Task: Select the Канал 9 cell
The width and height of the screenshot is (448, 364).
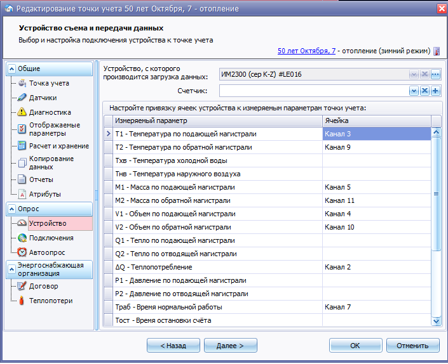Action: tap(377, 147)
